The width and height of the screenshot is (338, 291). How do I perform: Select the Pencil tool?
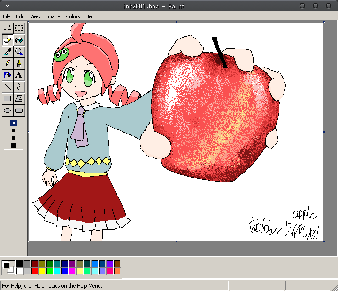pos(8,63)
